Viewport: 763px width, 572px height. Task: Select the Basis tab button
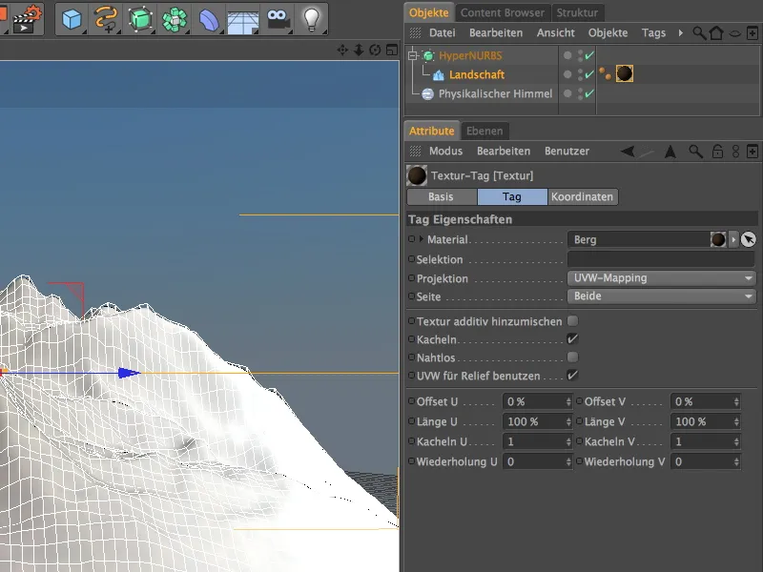442,196
